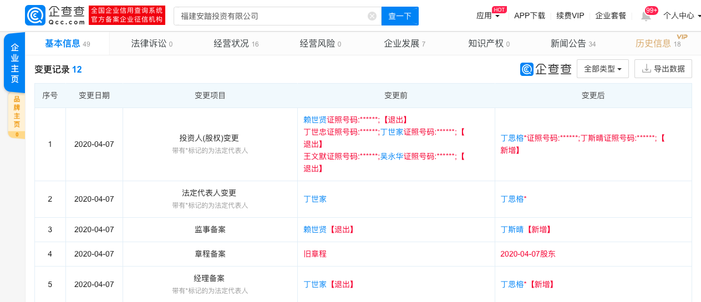Open 吴永华 link in the 变更前 column
Viewport: 701px width, 302px height.
[x=392, y=156]
